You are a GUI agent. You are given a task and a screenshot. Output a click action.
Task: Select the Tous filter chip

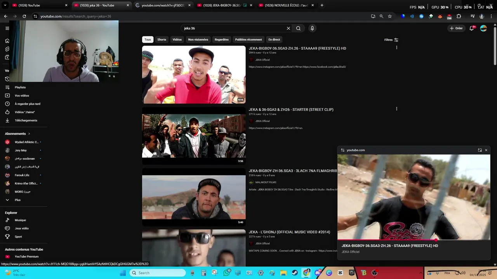point(148,40)
